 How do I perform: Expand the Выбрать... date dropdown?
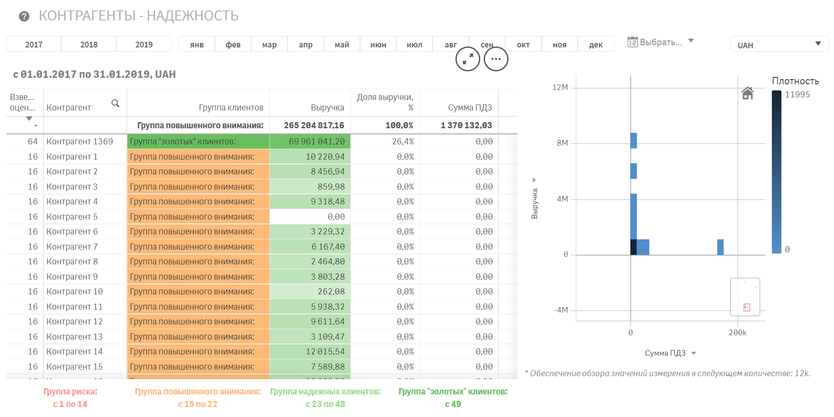(x=691, y=41)
